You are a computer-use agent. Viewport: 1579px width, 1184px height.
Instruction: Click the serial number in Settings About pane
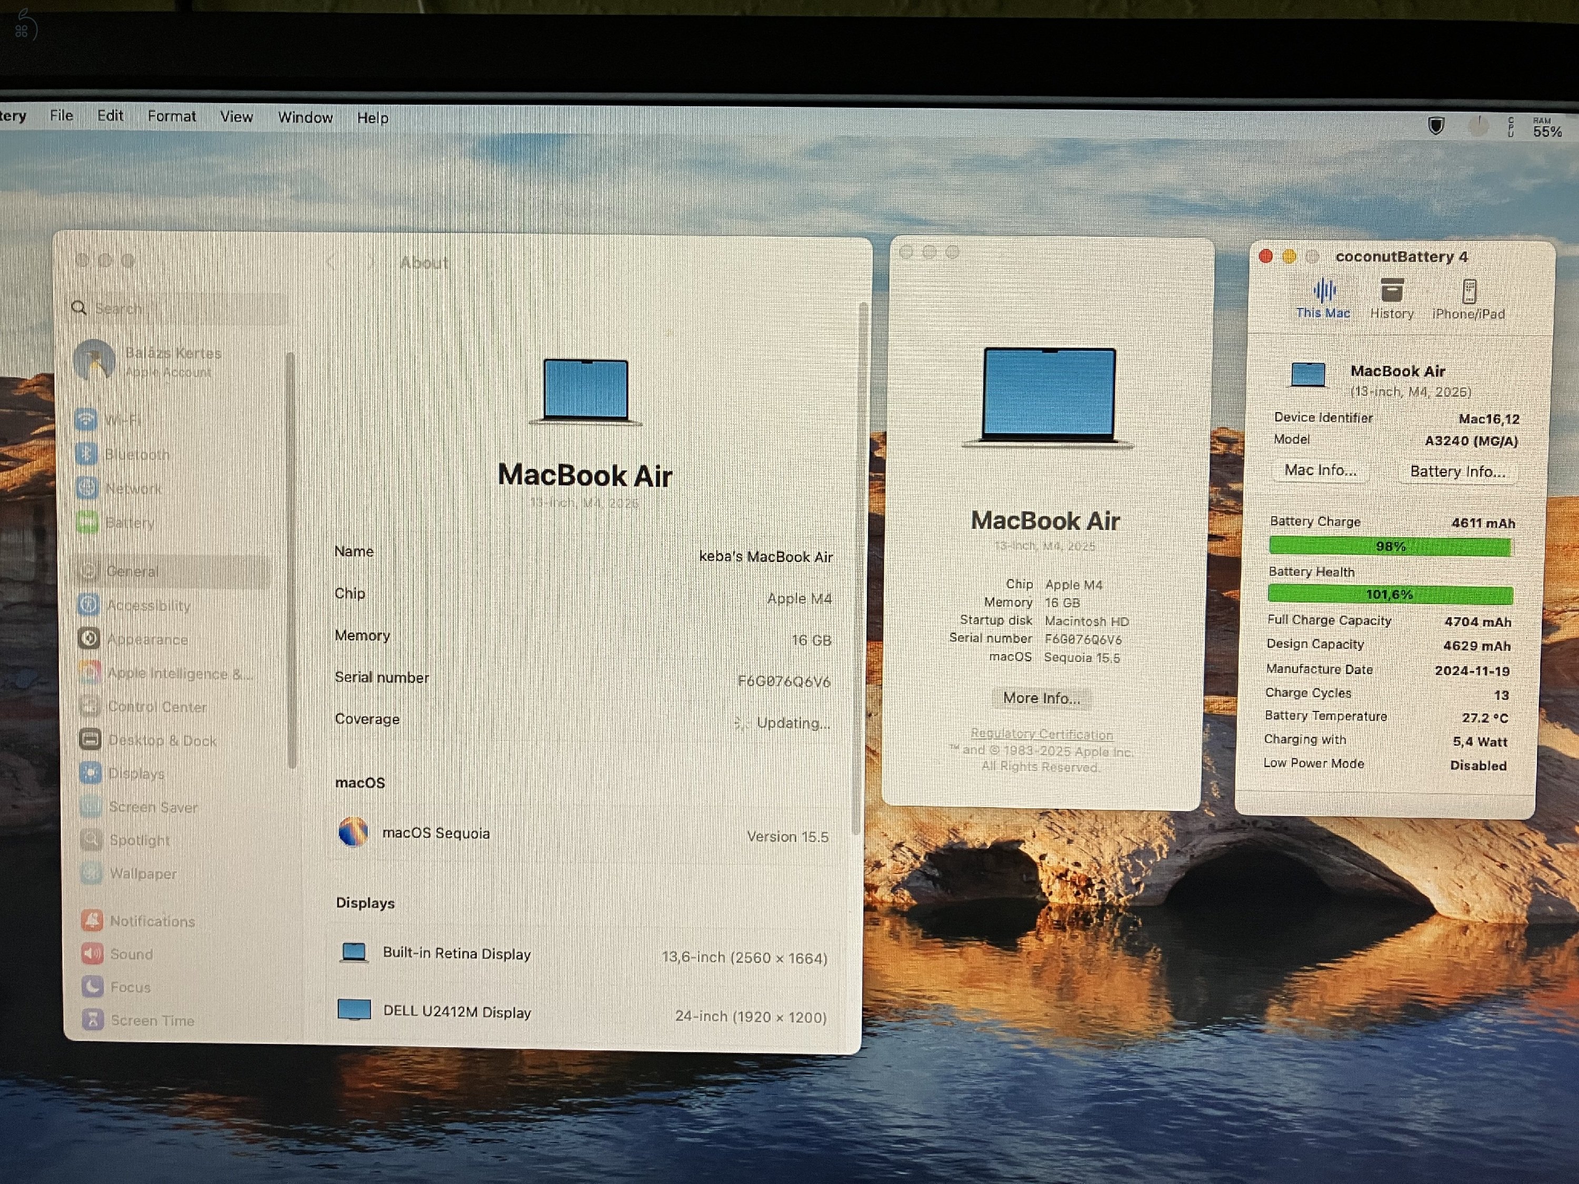click(x=784, y=681)
